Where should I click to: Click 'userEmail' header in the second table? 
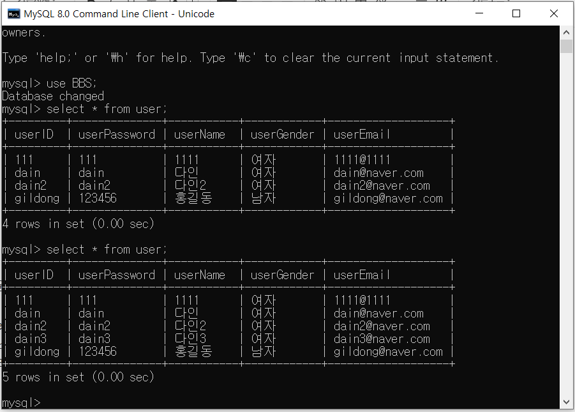pyautogui.click(x=362, y=275)
